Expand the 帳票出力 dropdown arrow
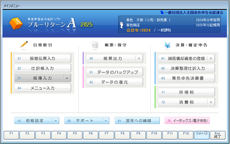The height and width of the screenshot is (144, 230). pos(139,58)
